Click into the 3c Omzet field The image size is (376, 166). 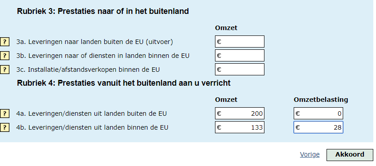(240, 70)
